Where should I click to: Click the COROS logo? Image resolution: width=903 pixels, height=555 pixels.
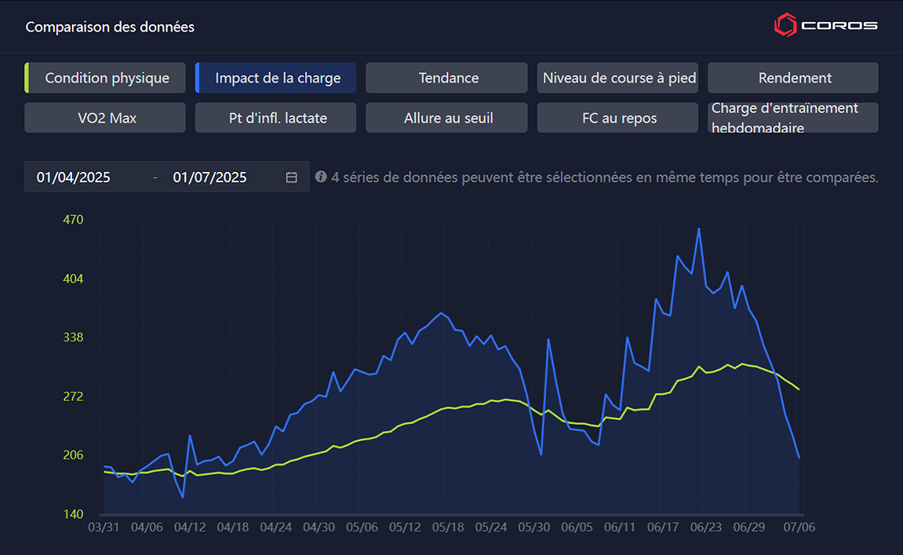click(825, 25)
